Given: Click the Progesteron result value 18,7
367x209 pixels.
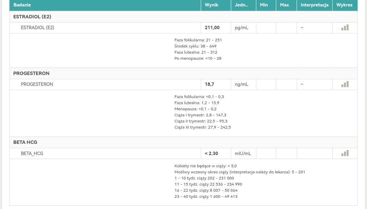Looking at the screenshot, I should (x=209, y=84).
